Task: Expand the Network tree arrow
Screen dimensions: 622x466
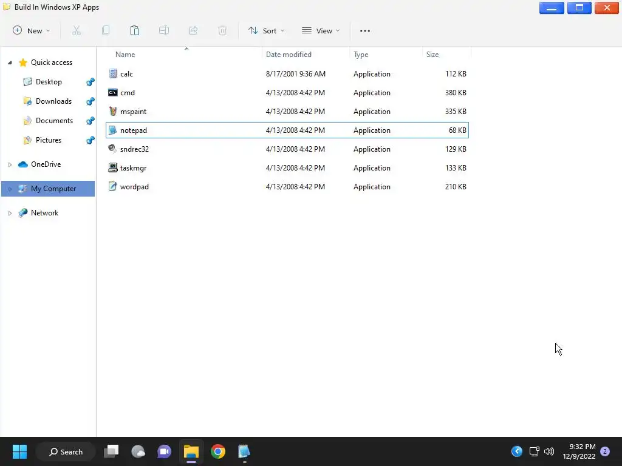Action: pyautogui.click(x=10, y=213)
